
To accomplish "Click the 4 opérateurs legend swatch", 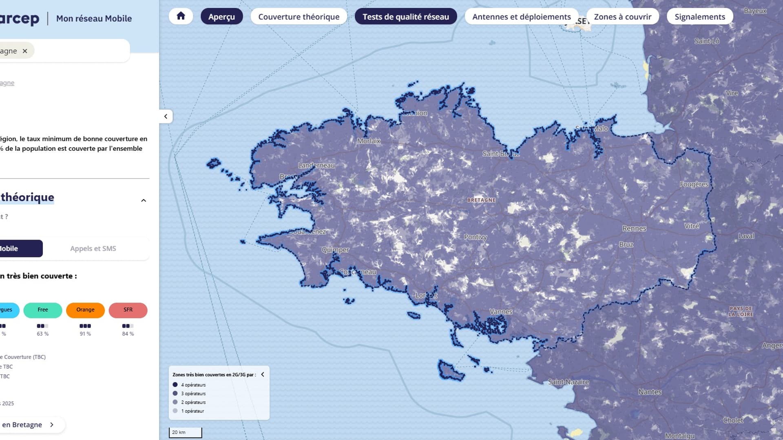I will click(175, 385).
